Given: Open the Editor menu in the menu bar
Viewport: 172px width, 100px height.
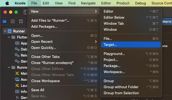Looking at the screenshot, I should click(106, 3).
